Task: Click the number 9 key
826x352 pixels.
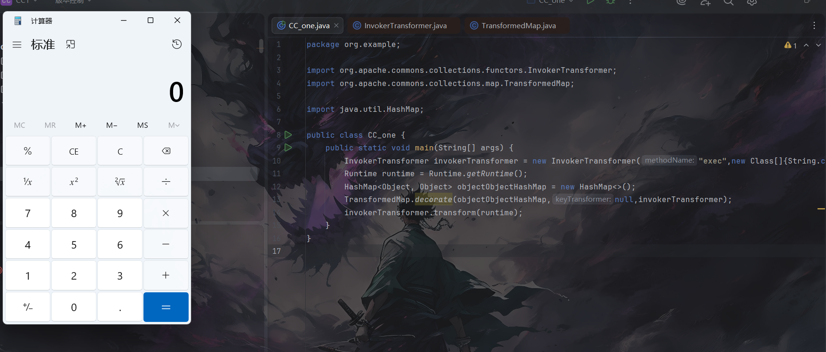Action: (120, 213)
